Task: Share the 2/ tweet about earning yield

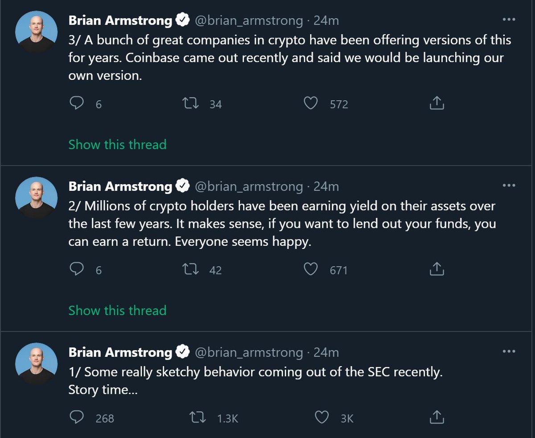Action: 436,269
